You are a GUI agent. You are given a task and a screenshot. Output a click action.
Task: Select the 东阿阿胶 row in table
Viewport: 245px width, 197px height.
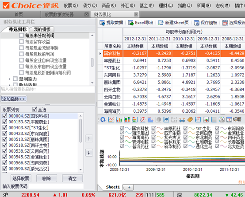(x=171, y=75)
